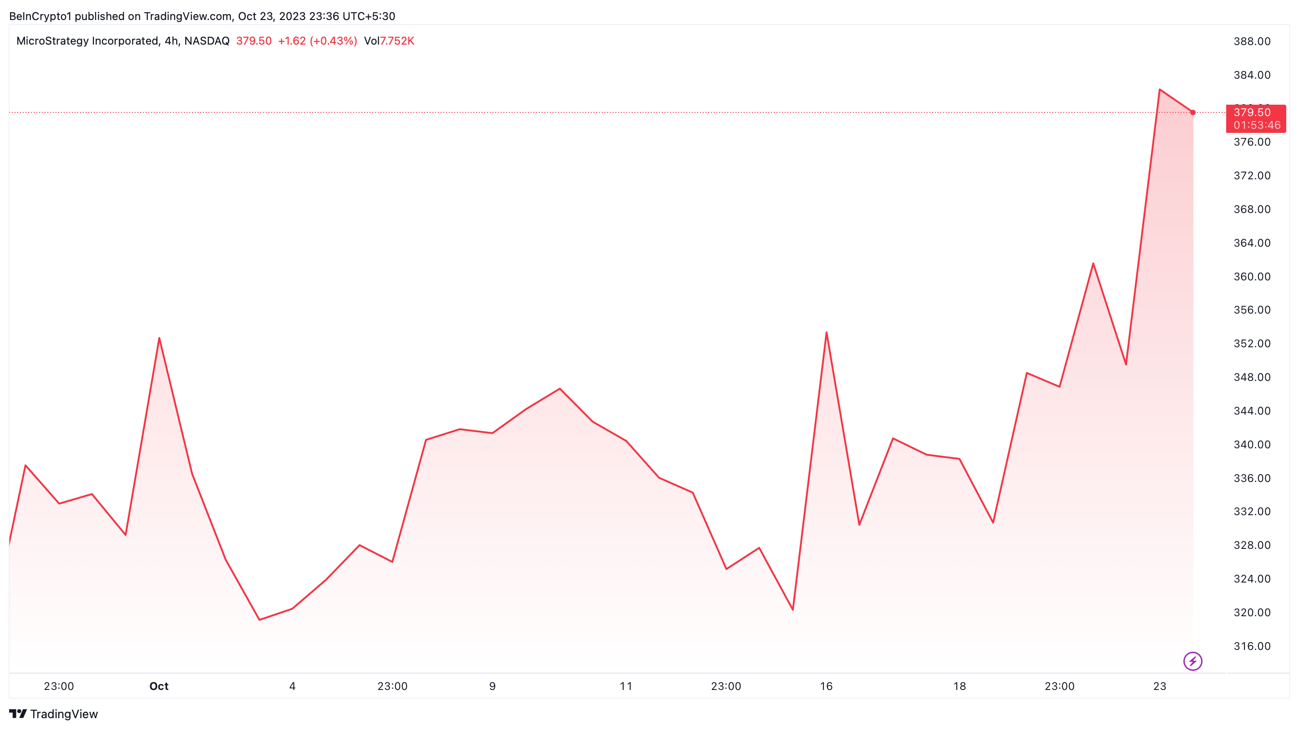The height and width of the screenshot is (730, 1299).
Task: Click the 340.00 price axis label
Action: click(1252, 444)
